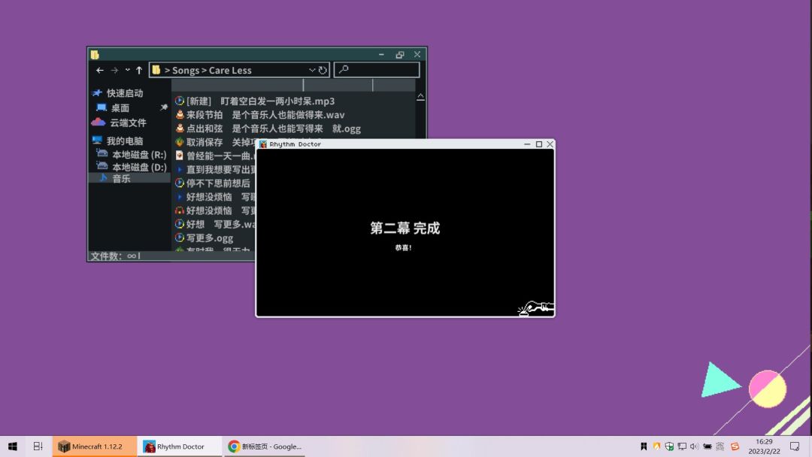Open the network tray icon
The width and height of the screenshot is (812, 457).
(x=682, y=446)
